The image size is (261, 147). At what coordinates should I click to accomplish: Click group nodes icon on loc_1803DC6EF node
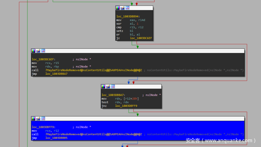click(43, 51)
